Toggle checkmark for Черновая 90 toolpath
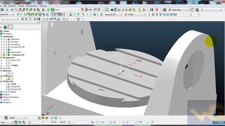 tap(4, 52)
